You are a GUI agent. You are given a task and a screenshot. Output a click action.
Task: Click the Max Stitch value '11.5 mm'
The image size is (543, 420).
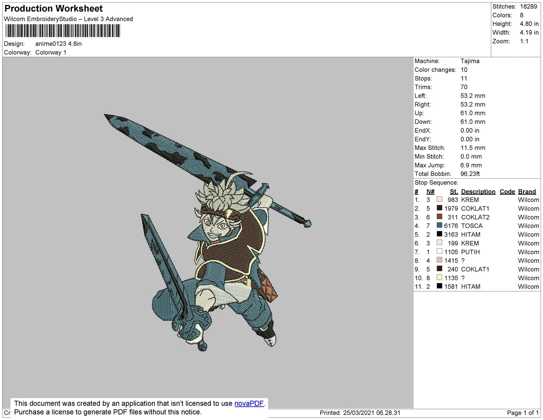(473, 148)
